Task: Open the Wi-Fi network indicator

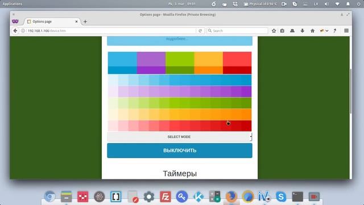Action: pos(337,4)
